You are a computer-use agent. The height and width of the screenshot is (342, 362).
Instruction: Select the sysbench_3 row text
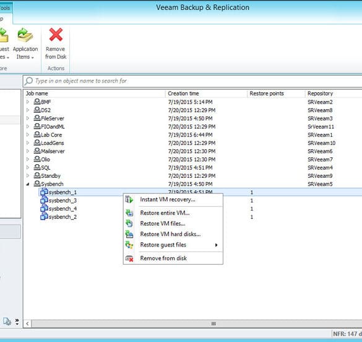62,201
